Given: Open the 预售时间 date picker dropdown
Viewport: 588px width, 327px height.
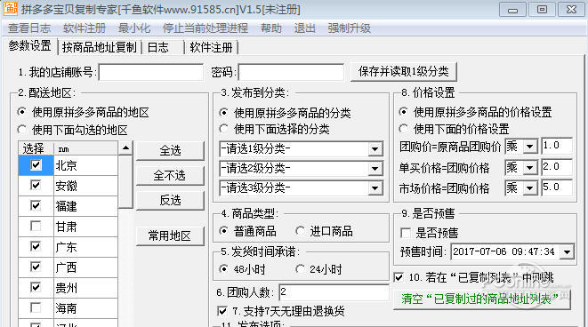Looking at the screenshot, I should coord(567,251).
